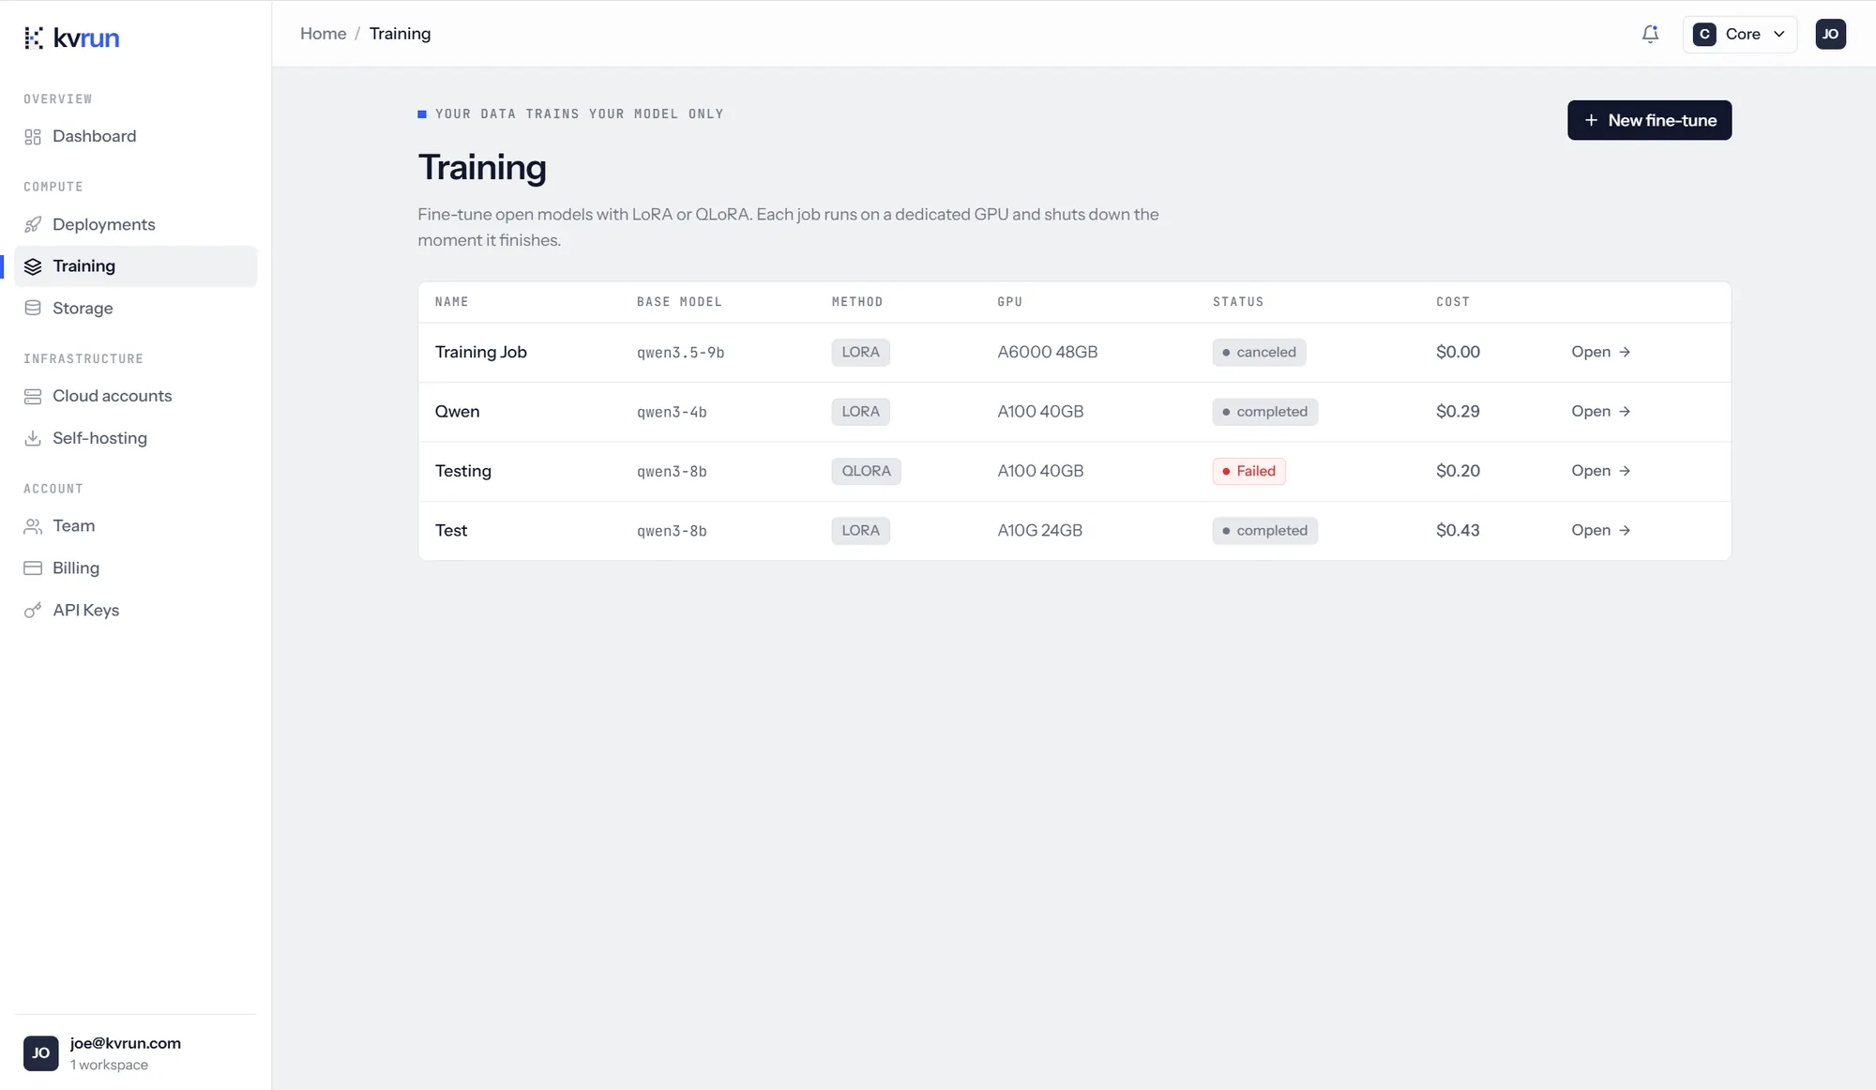Open the Dashboard menu item
The image size is (1876, 1090).
coord(136,136)
